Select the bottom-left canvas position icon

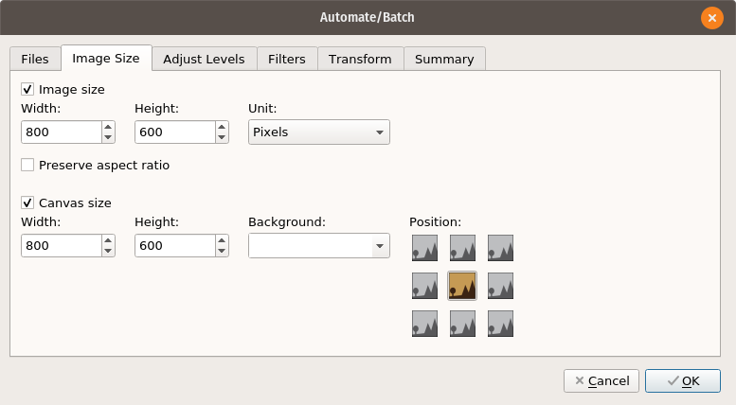(x=424, y=324)
